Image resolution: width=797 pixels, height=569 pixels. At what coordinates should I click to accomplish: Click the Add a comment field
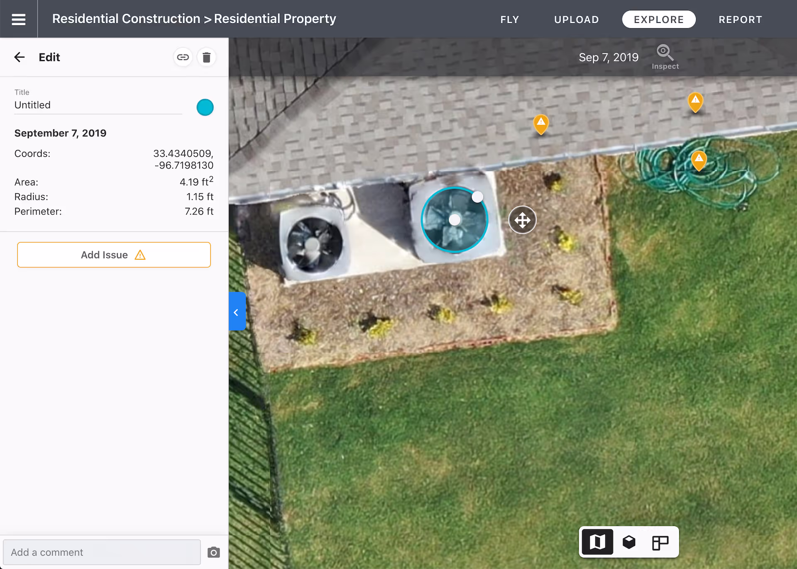click(x=101, y=552)
